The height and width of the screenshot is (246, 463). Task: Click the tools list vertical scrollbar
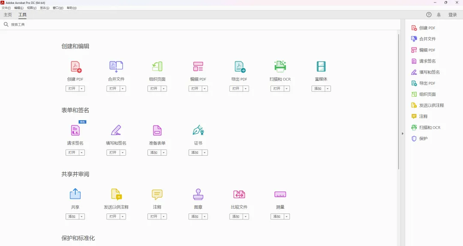coord(398,102)
